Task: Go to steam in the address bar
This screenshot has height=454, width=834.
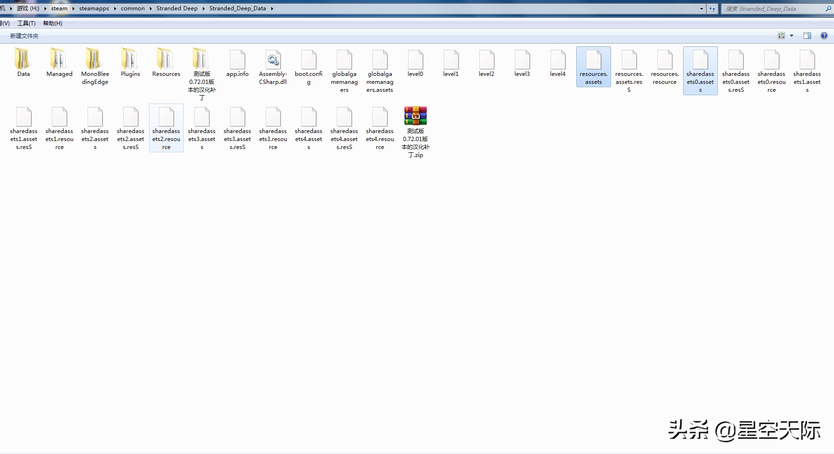Action: coord(60,8)
